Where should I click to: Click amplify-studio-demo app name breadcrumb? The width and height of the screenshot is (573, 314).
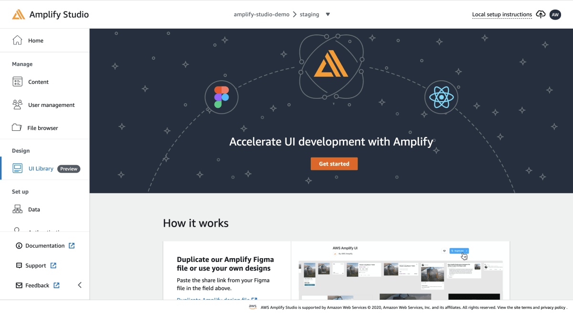click(x=262, y=14)
